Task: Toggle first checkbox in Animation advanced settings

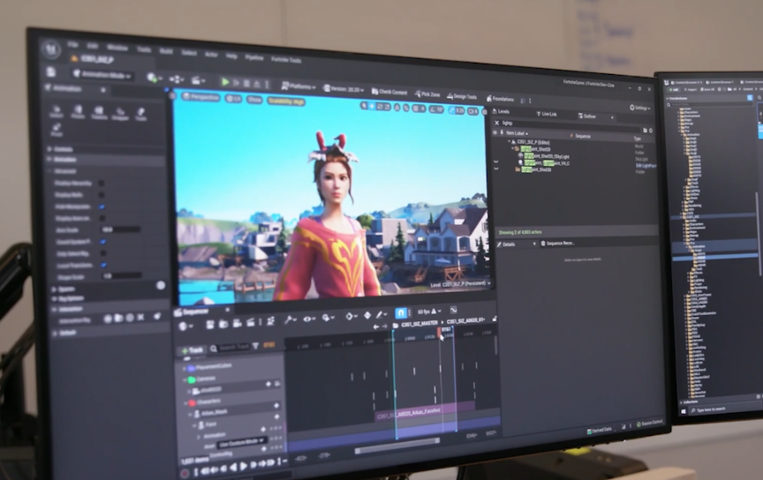Action: 102,184
